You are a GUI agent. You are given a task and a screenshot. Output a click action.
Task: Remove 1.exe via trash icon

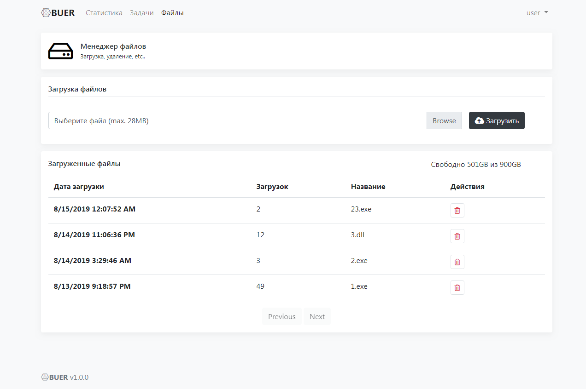[x=457, y=288]
